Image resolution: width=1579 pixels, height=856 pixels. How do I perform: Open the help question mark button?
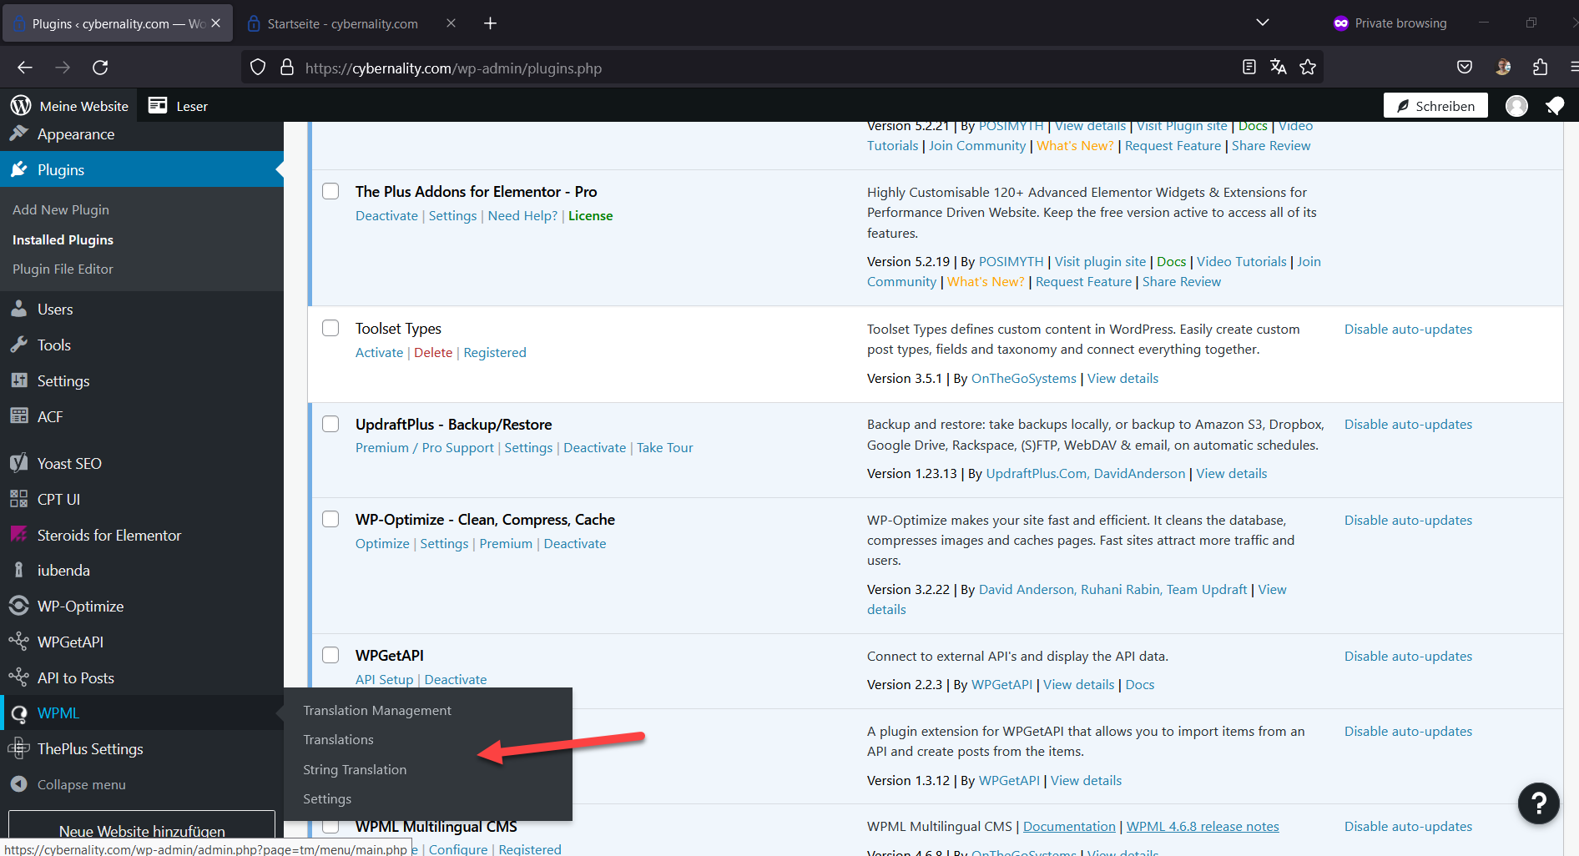pos(1539,803)
